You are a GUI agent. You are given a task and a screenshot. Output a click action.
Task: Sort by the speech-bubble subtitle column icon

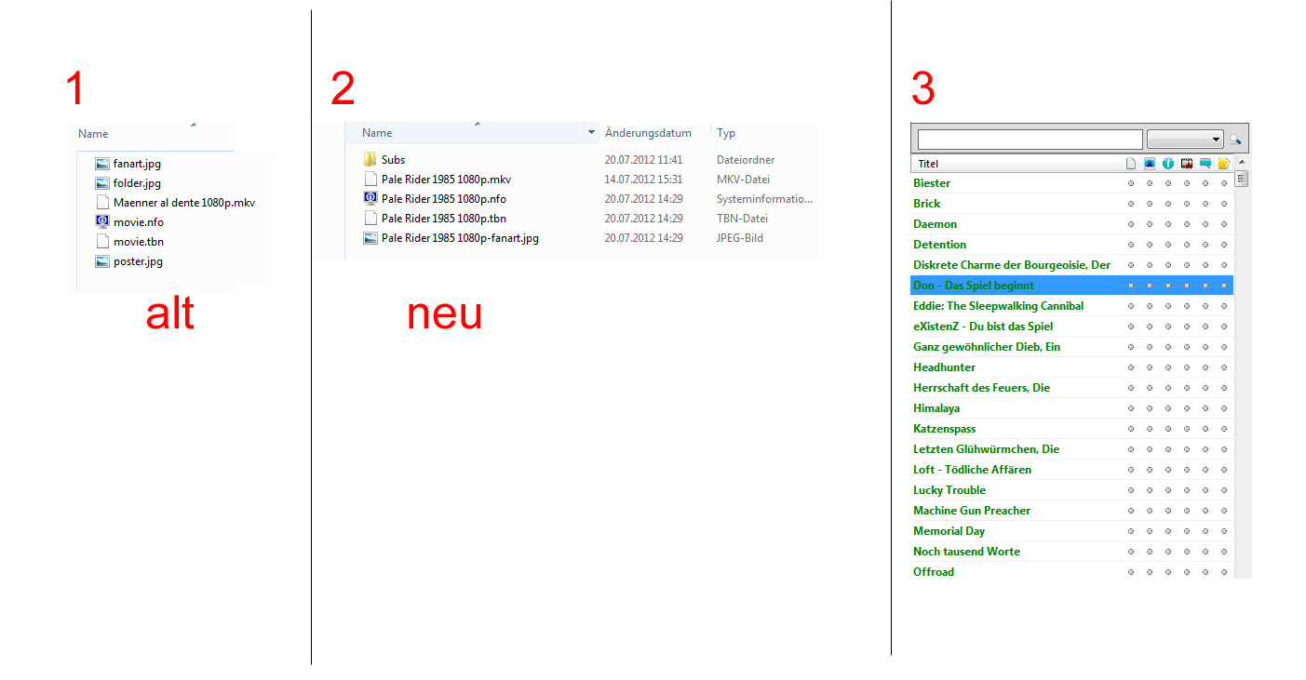coord(1205,164)
